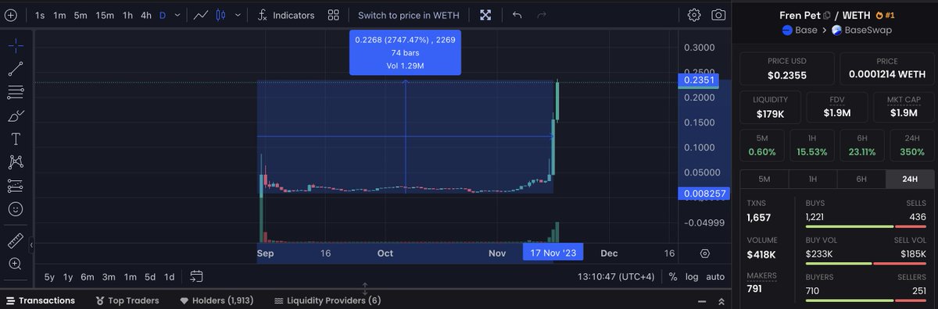Set chart range to 6m
This screenshot has width=938, height=309.
[88, 276]
